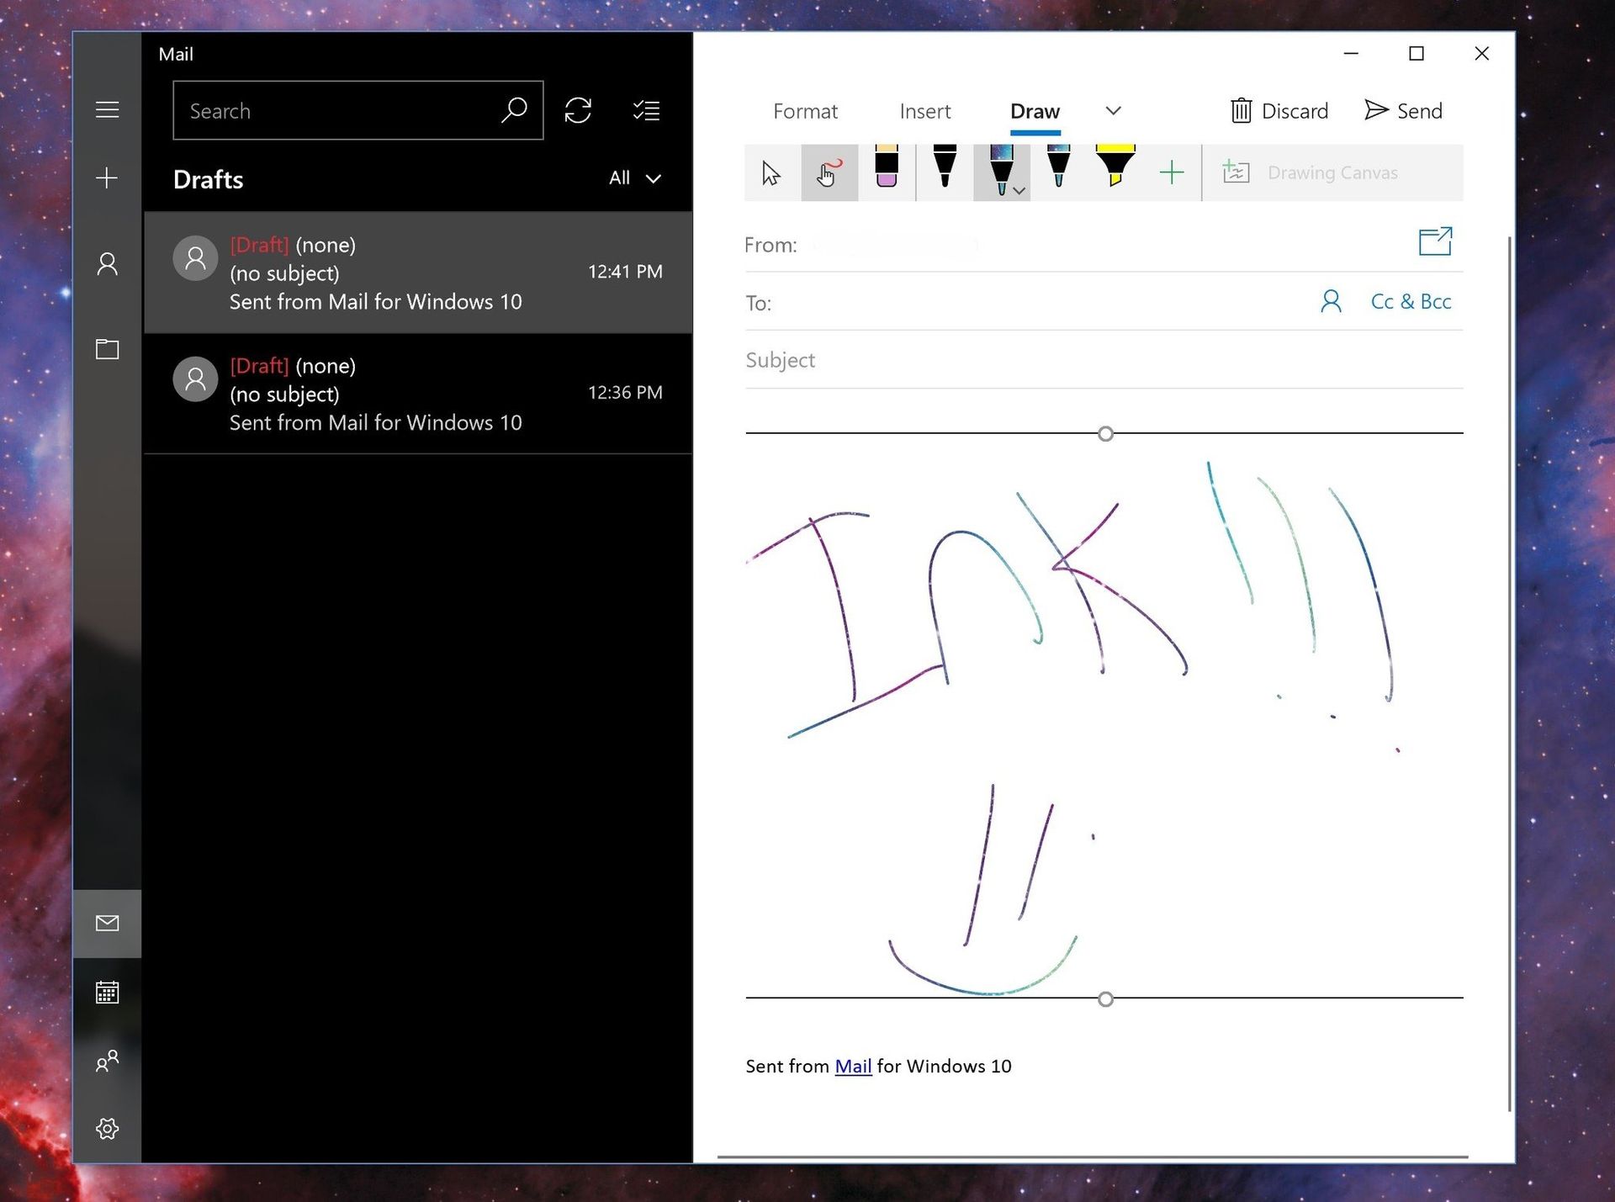The height and width of the screenshot is (1202, 1615).
Task: Click inside the Subject field
Action: point(925,360)
